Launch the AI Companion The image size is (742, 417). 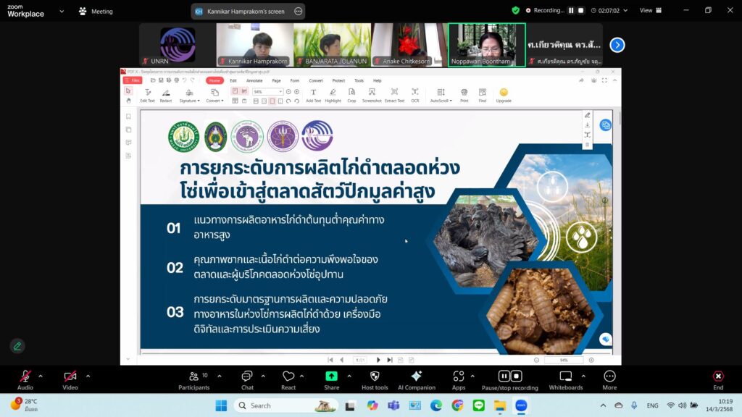(x=416, y=376)
